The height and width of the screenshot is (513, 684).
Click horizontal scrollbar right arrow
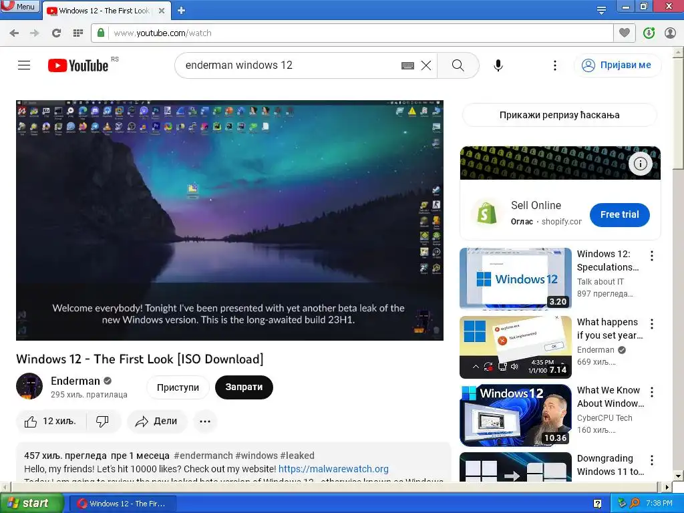coord(667,487)
